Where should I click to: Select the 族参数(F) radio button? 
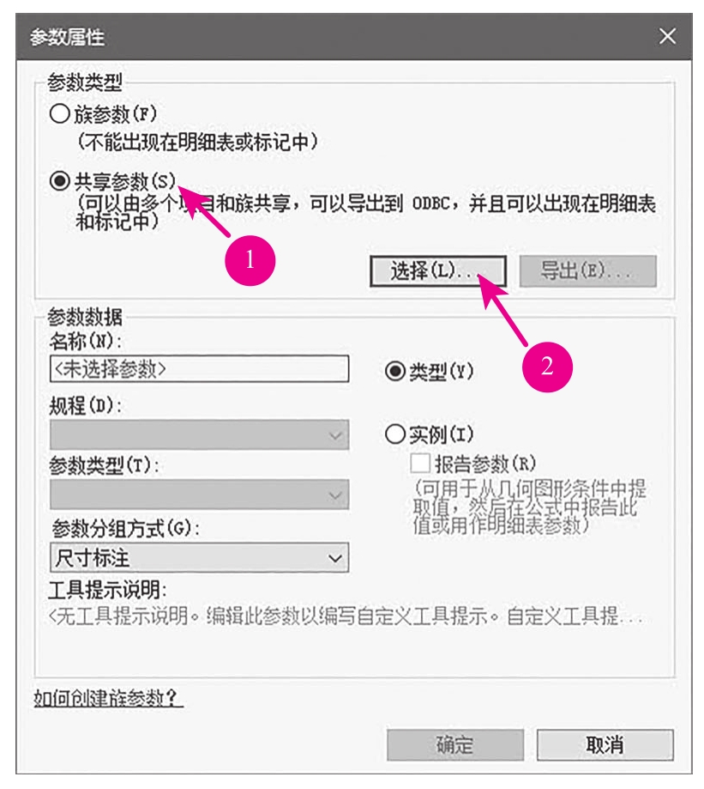pos(59,114)
